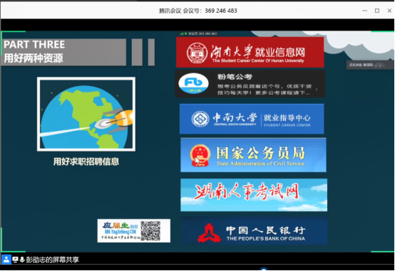Click the participant avatar icon in bottom bar
Image resolution: width=395 pixels, height=271 pixels.
6,259
